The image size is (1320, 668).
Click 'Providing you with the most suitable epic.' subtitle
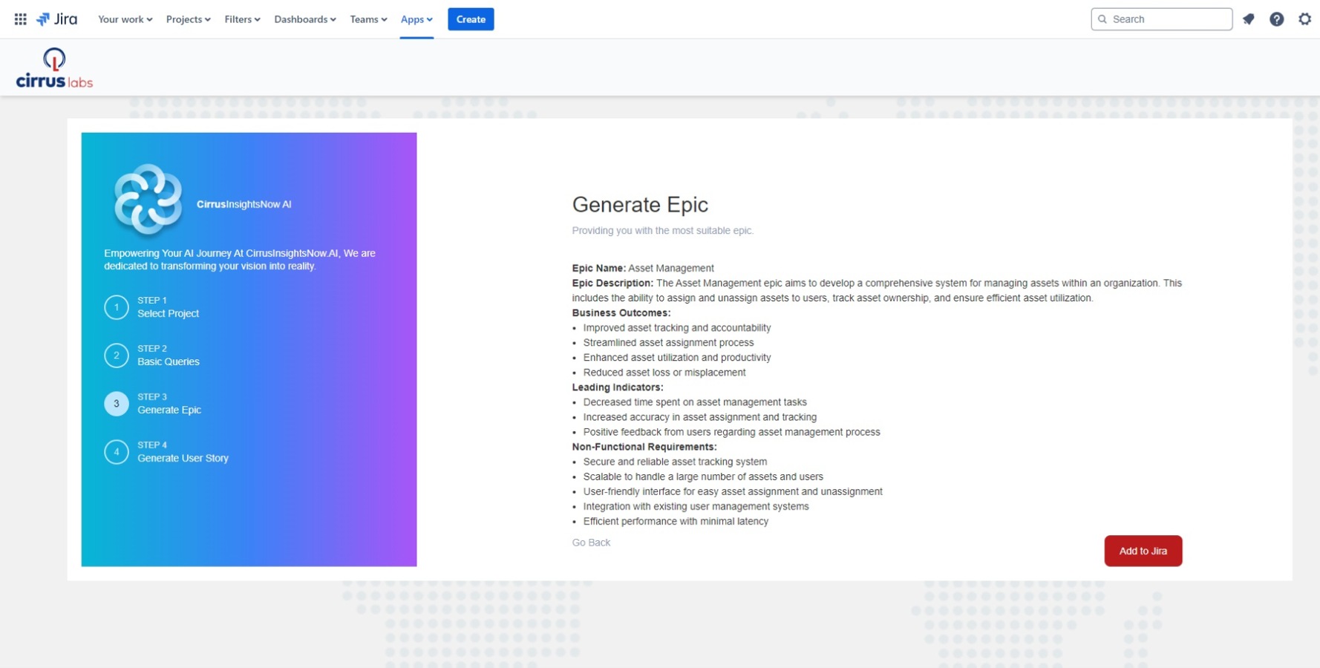click(663, 230)
